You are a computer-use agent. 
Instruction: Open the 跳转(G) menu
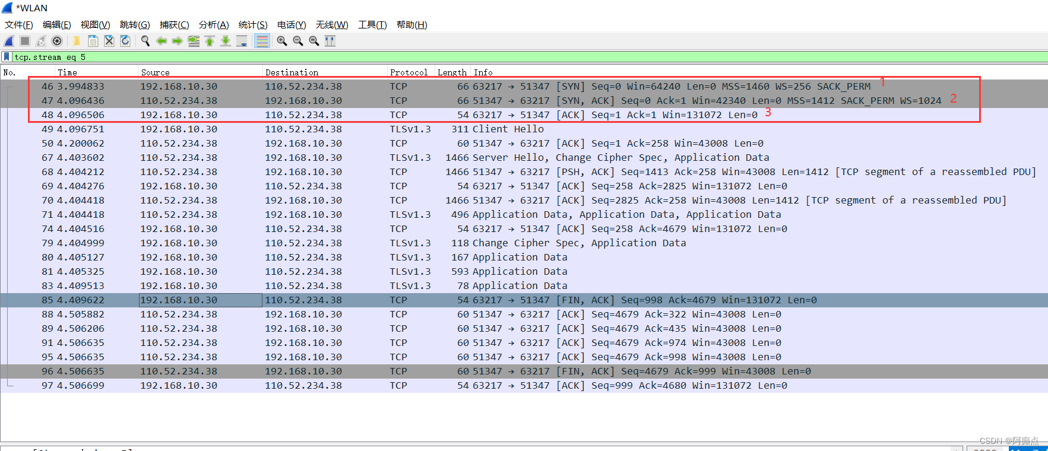pos(135,25)
